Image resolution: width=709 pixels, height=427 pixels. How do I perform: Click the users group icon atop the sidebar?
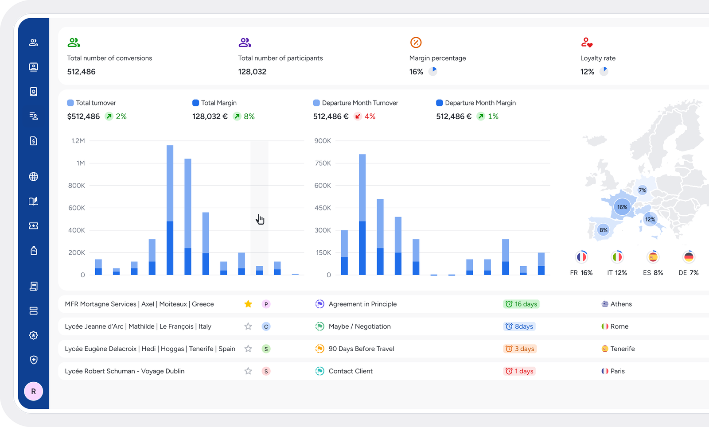[x=33, y=43]
